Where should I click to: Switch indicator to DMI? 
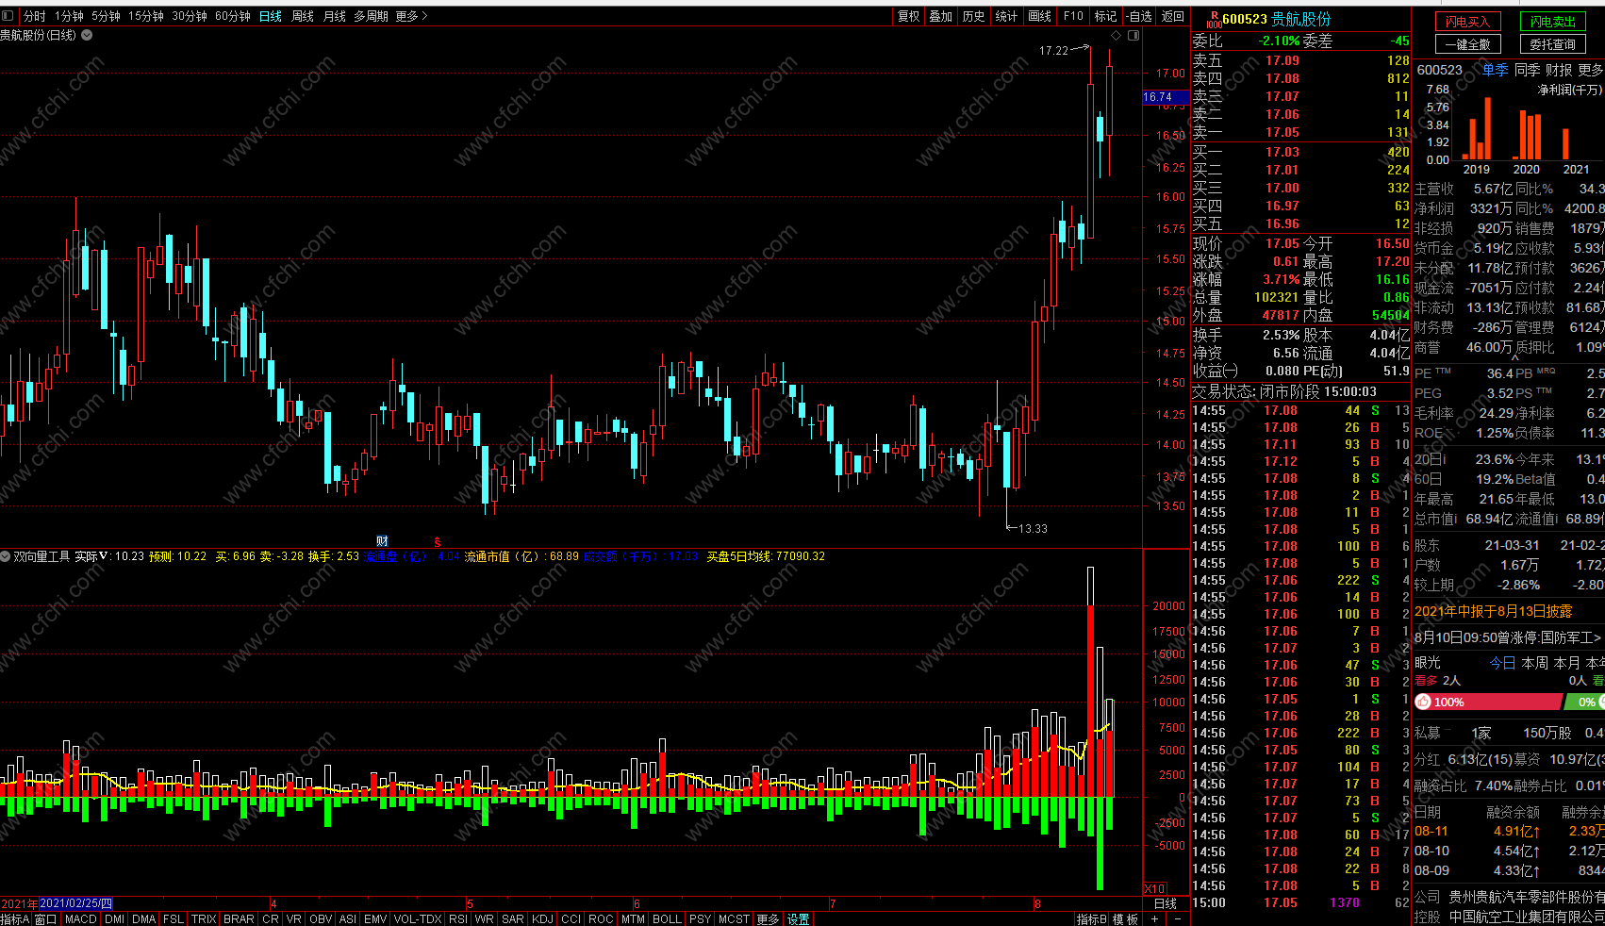(115, 919)
